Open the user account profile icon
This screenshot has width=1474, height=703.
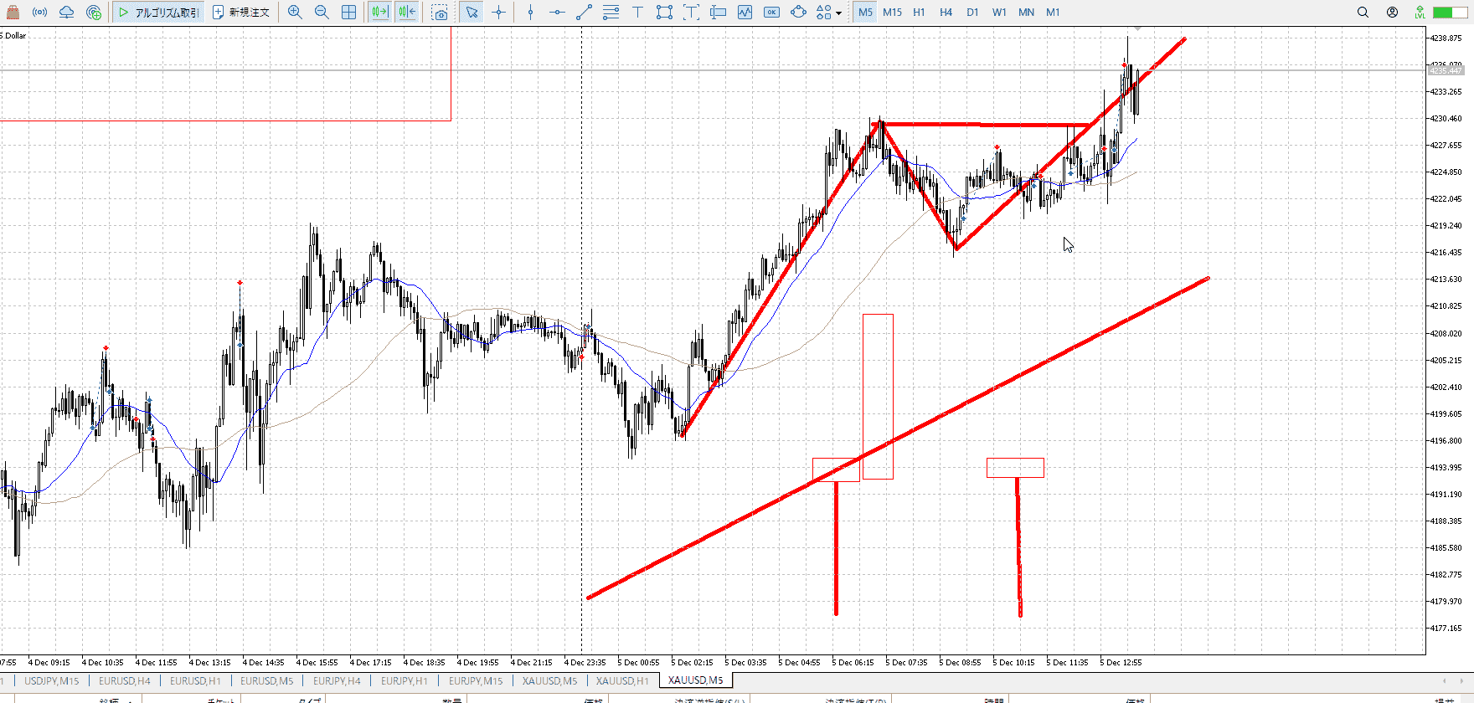(x=1392, y=13)
